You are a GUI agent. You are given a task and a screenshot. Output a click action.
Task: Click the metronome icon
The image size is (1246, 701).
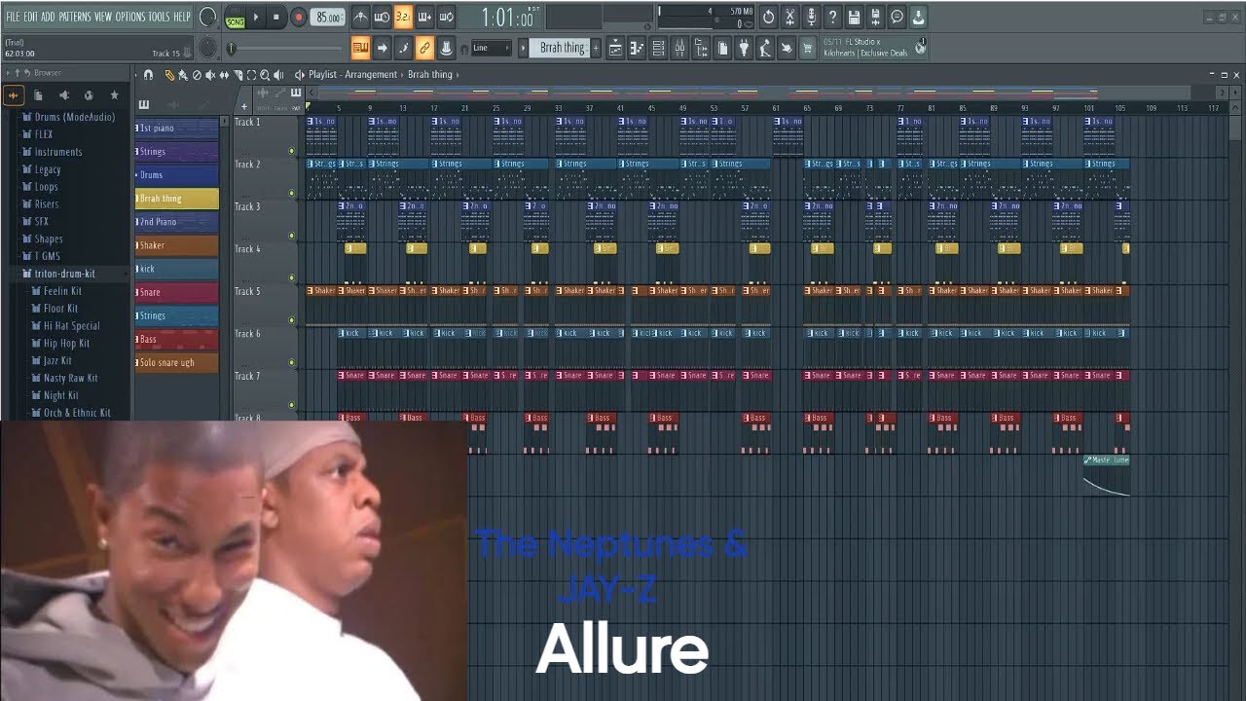point(361,17)
